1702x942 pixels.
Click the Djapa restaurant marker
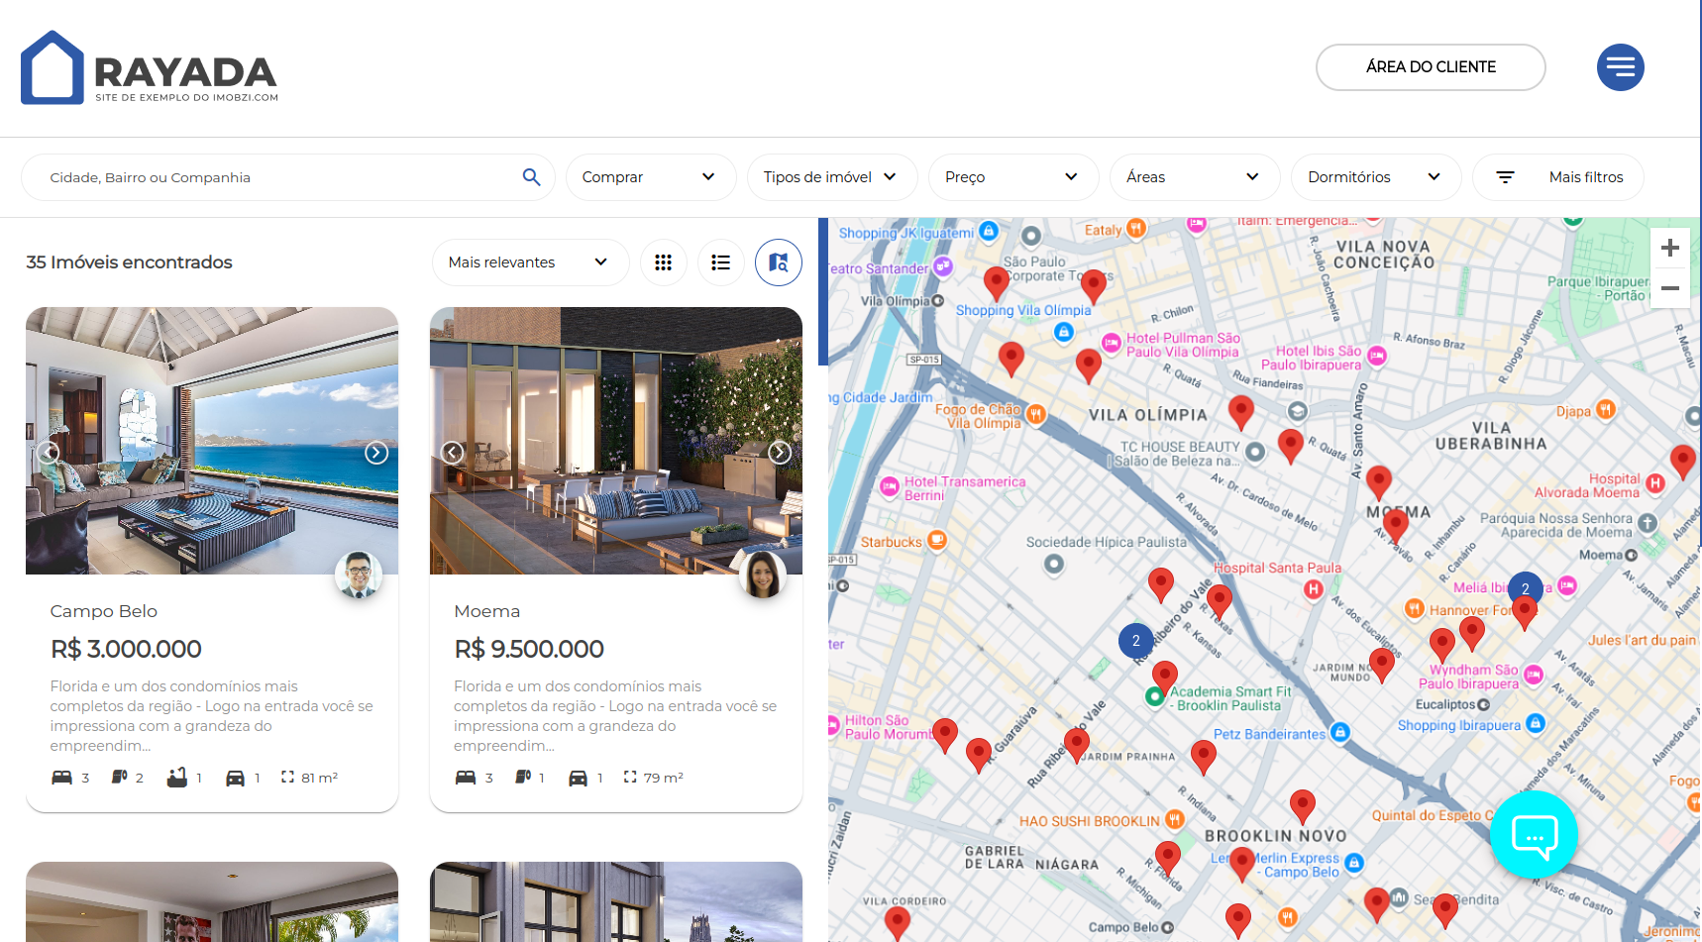pos(1606,409)
